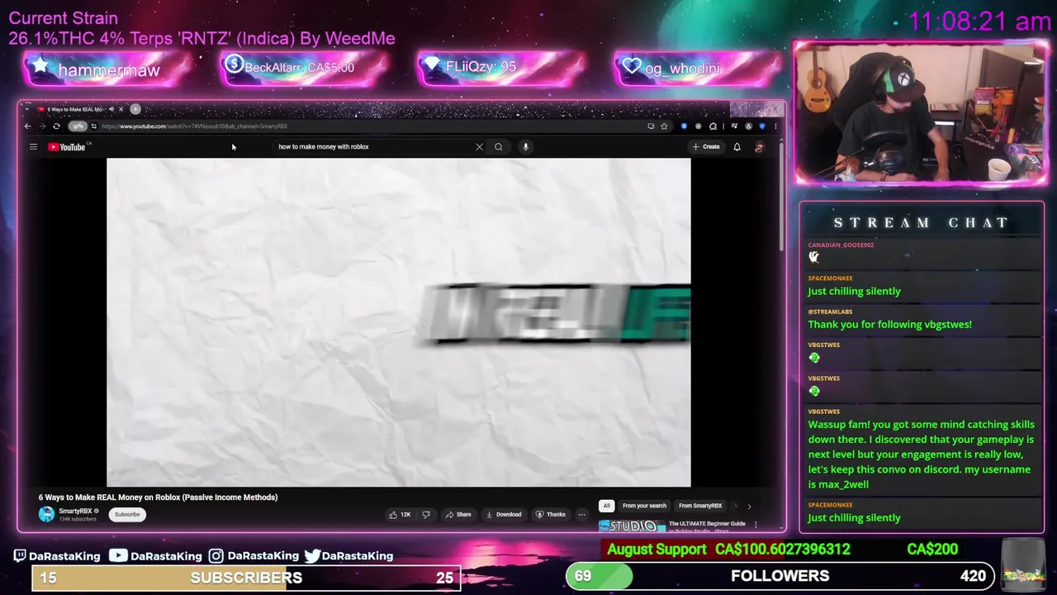Bookmark this page with the star icon
The width and height of the screenshot is (1057, 595).
pyautogui.click(x=664, y=126)
